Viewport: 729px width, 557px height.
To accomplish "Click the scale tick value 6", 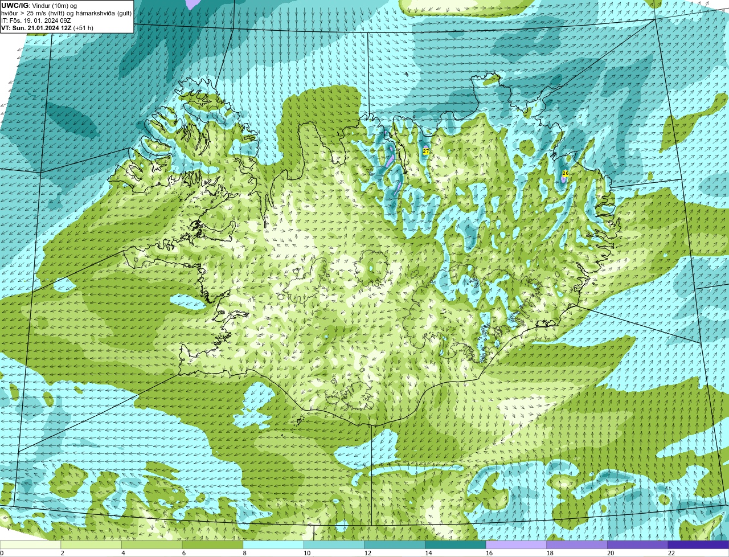I will pos(184,553).
